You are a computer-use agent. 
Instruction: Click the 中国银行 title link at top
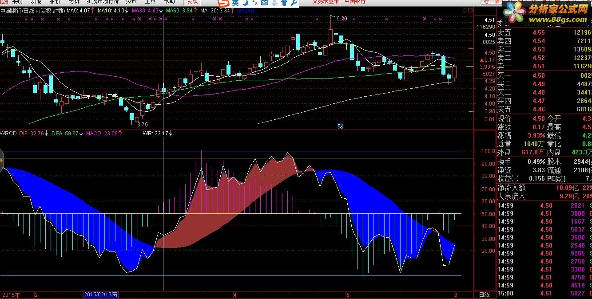click(355, 2)
